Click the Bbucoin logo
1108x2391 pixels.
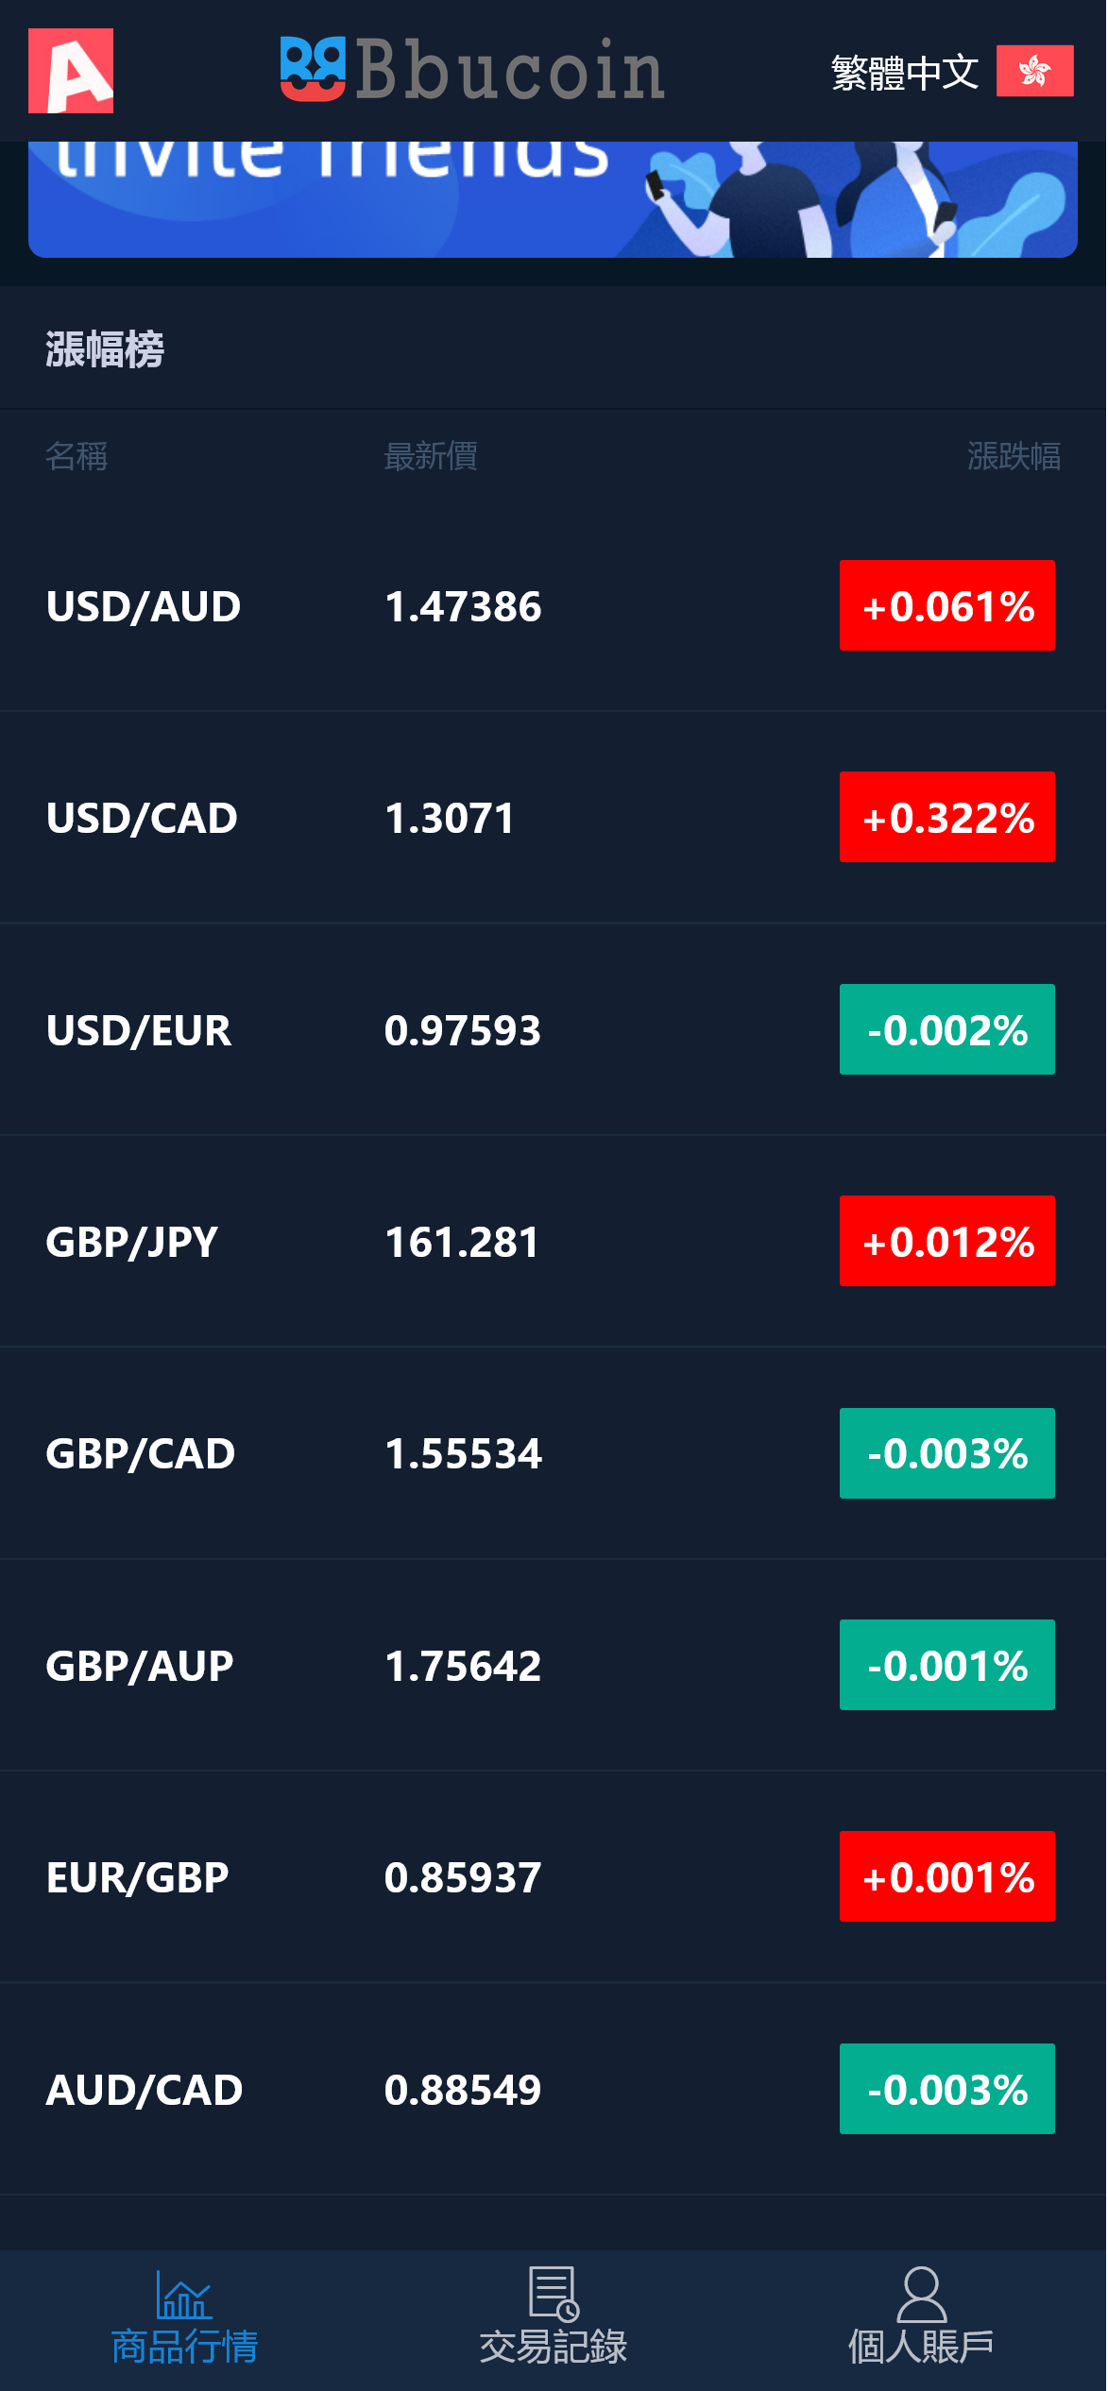[472, 70]
